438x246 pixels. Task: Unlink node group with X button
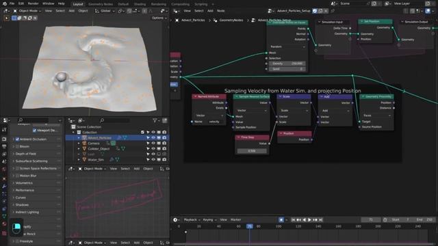(326, 11)
